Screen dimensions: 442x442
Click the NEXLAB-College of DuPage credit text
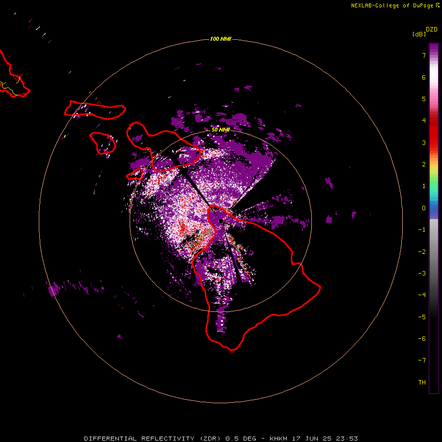click(392, 5)
